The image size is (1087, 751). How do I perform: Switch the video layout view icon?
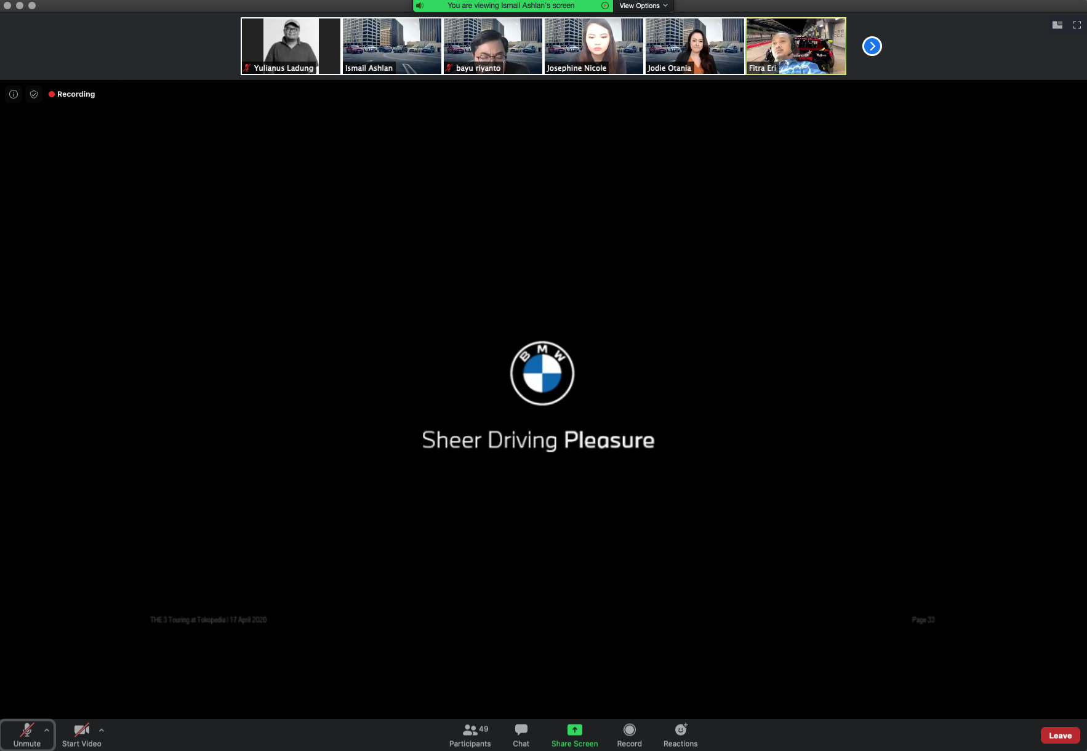click(1057, 25)
